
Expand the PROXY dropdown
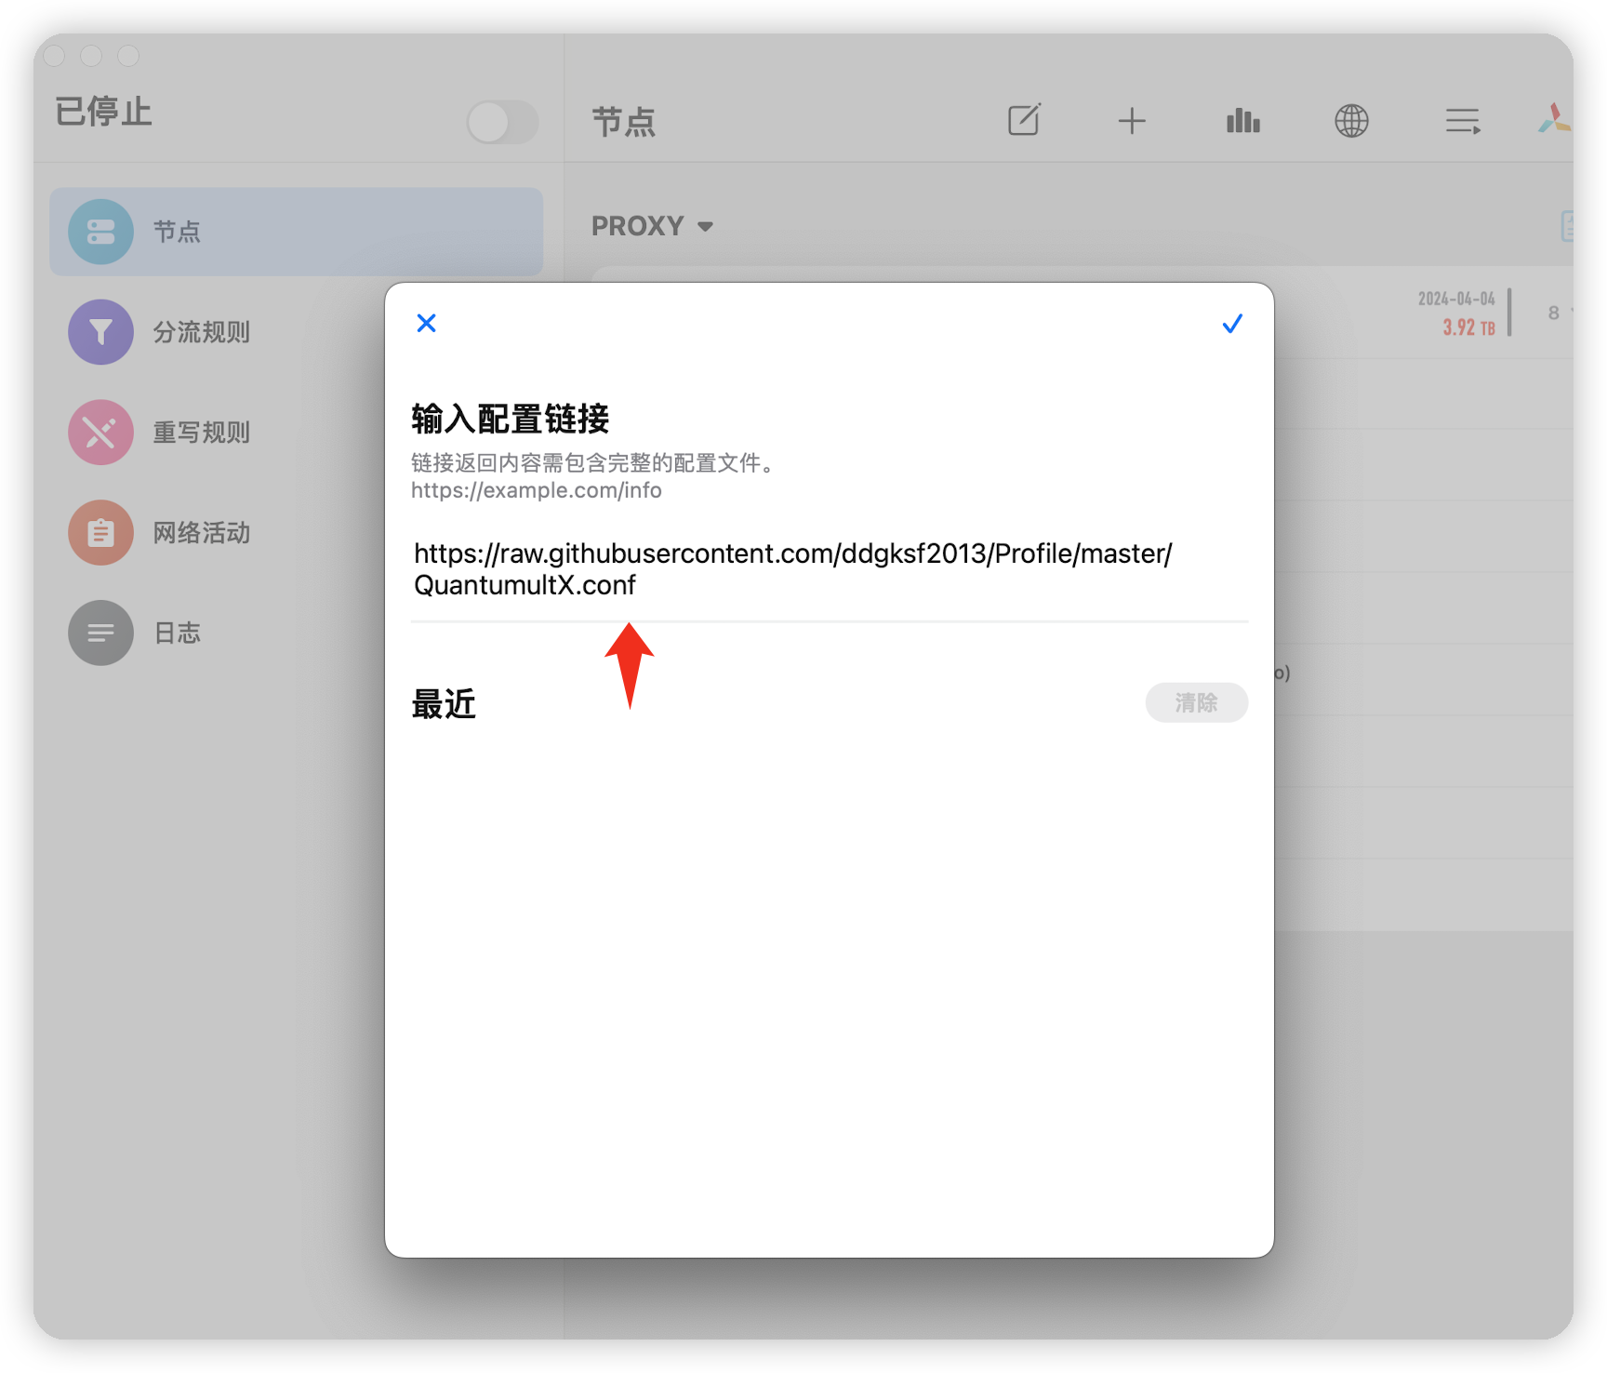[x=652, y=226]
